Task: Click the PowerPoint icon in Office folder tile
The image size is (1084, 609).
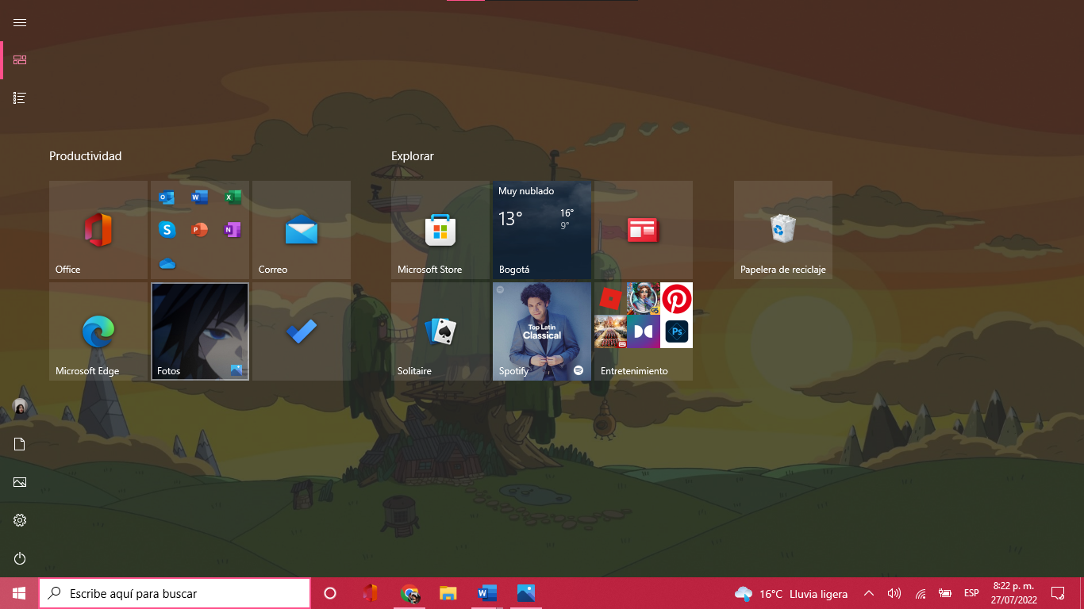Action: [200, 230]
